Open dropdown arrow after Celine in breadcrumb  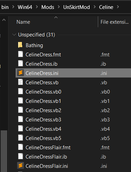click(x=118, y=7)
